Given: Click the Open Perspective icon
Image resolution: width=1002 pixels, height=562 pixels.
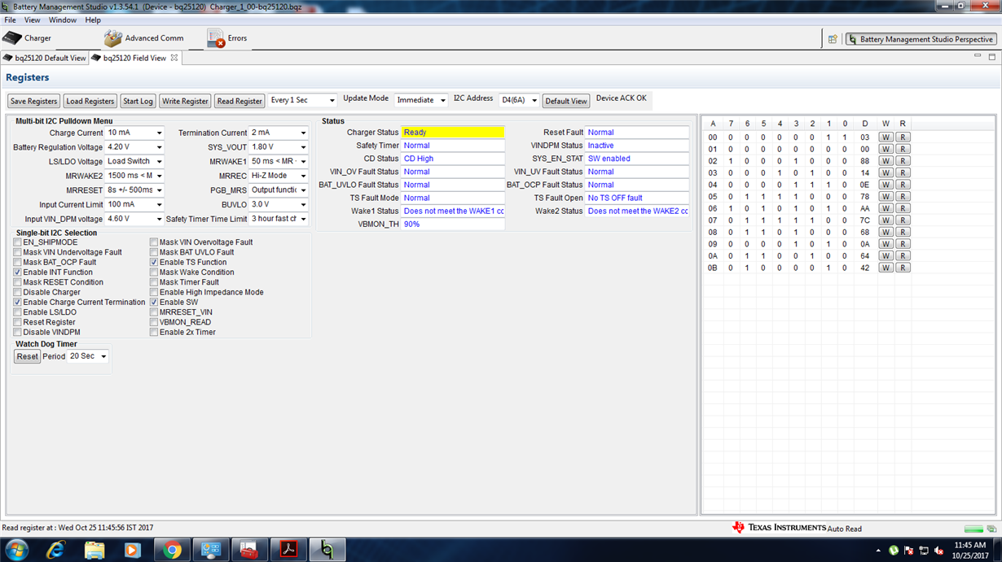Looking at the screenshot, I should coord(833,39).
